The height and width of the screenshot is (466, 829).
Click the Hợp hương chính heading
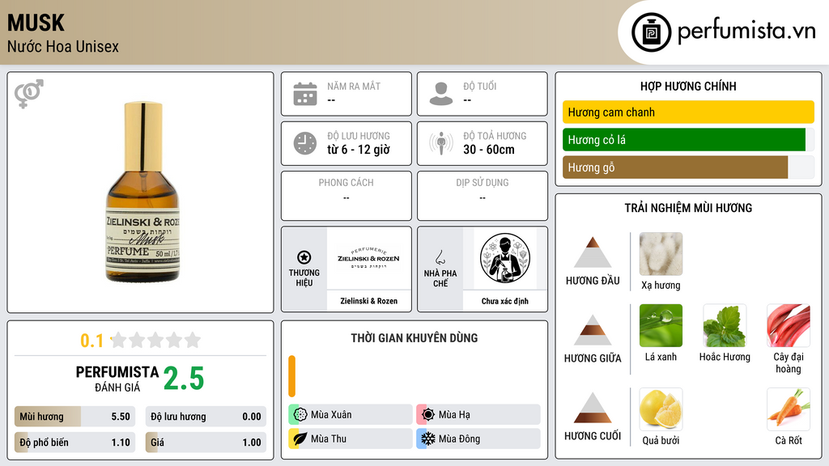click(688, 86)
